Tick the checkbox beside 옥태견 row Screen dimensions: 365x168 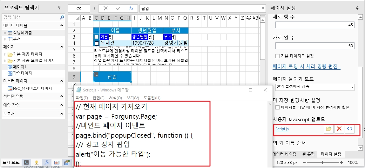[97, 43]
